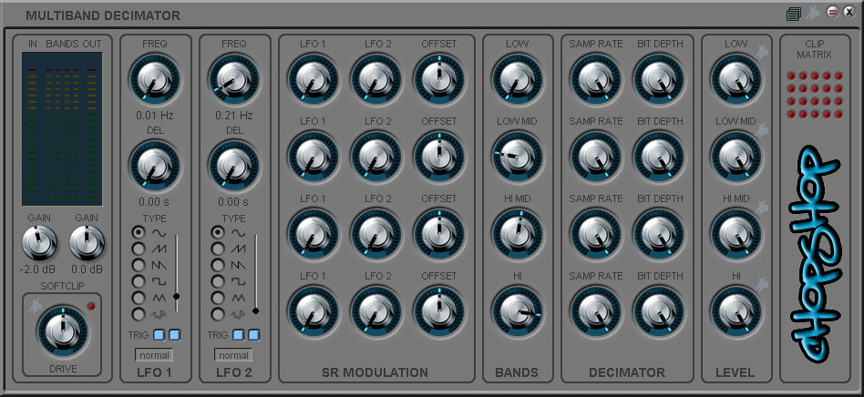The height and width of the screenshot is (397, 864).
Task: Click the random-step waveform icon in LFO 2
Action: [x=239, y=314]
